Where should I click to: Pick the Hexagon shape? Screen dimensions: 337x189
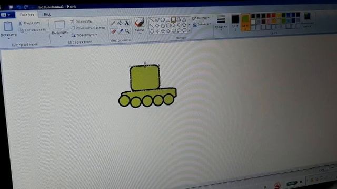(168, 25)
